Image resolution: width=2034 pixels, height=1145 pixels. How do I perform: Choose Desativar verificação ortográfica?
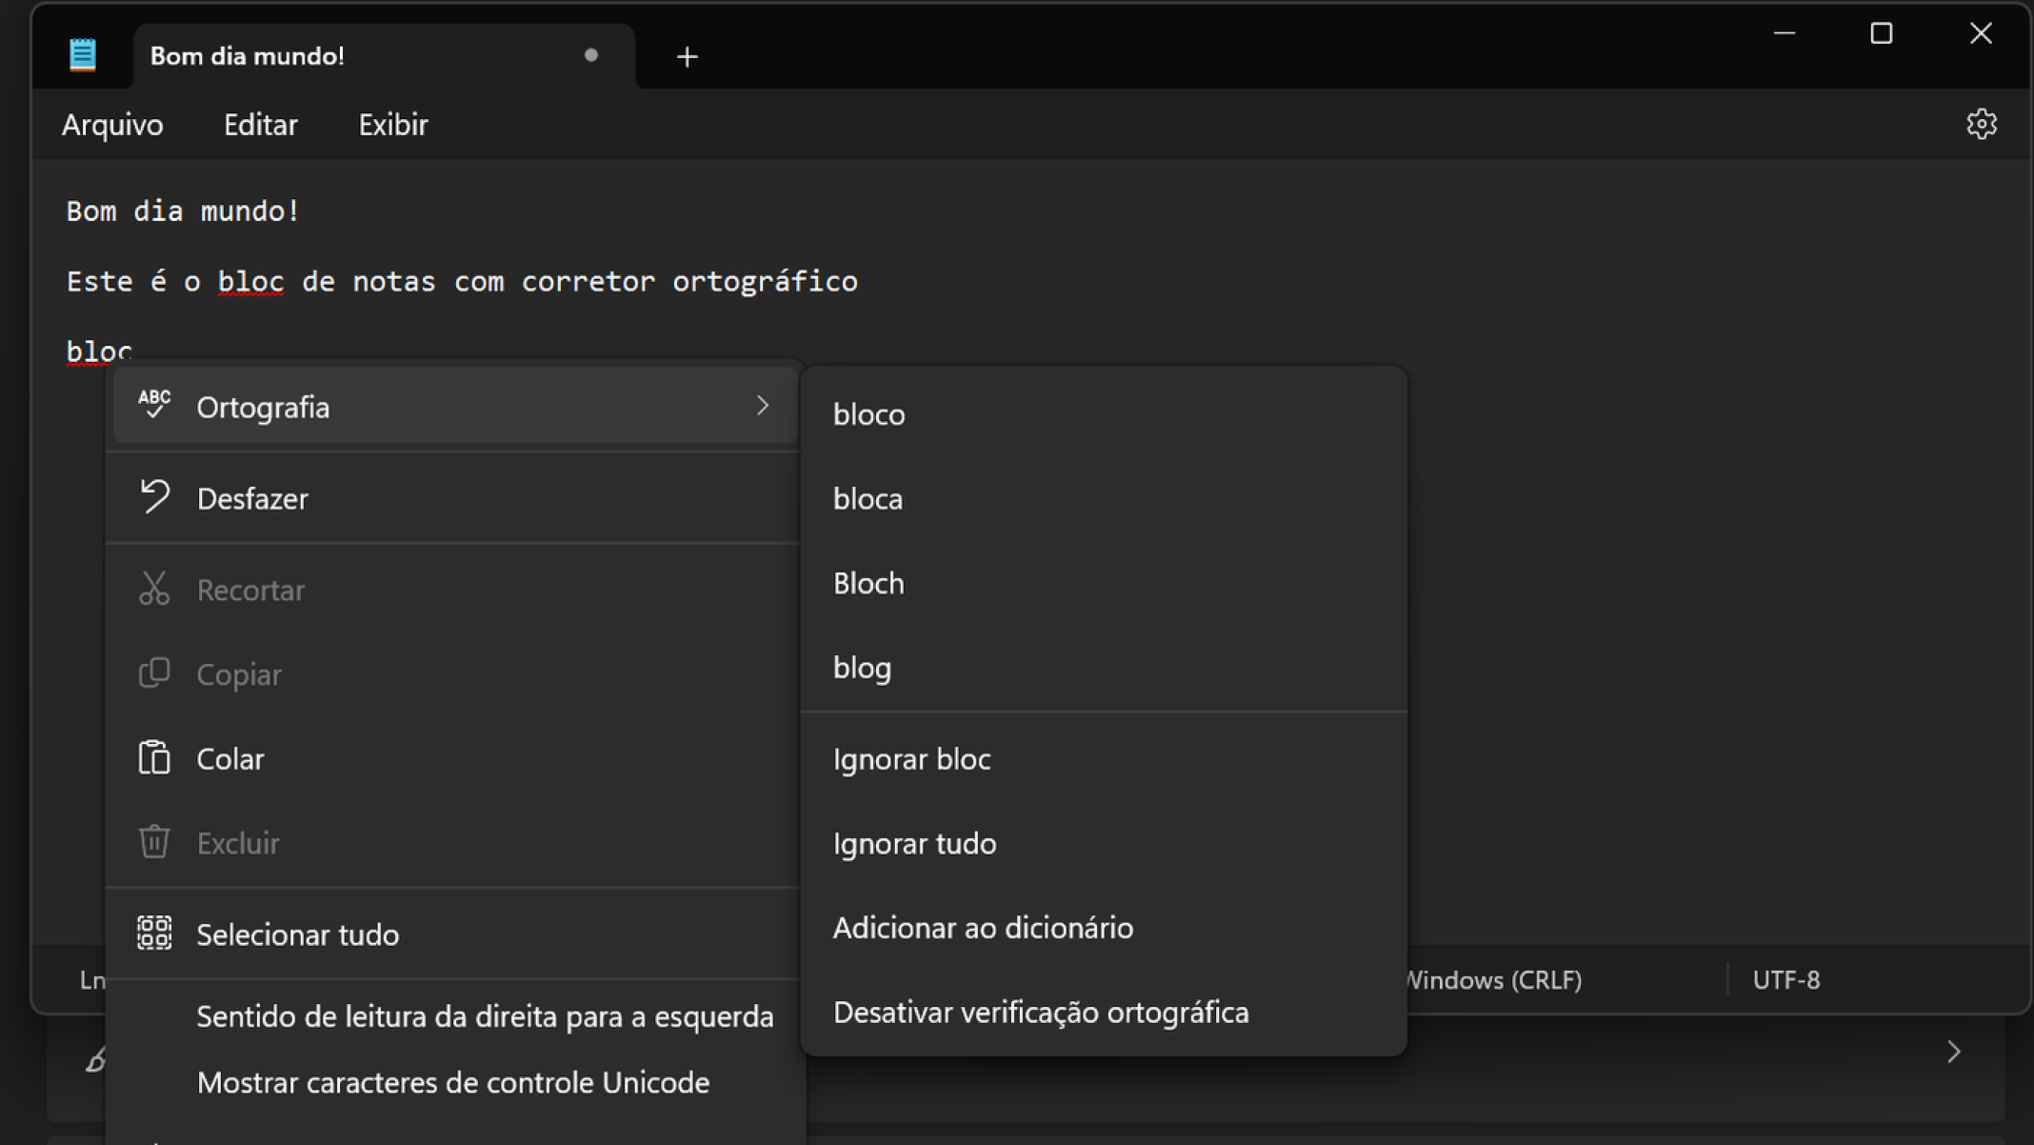coord(1104,1013)
